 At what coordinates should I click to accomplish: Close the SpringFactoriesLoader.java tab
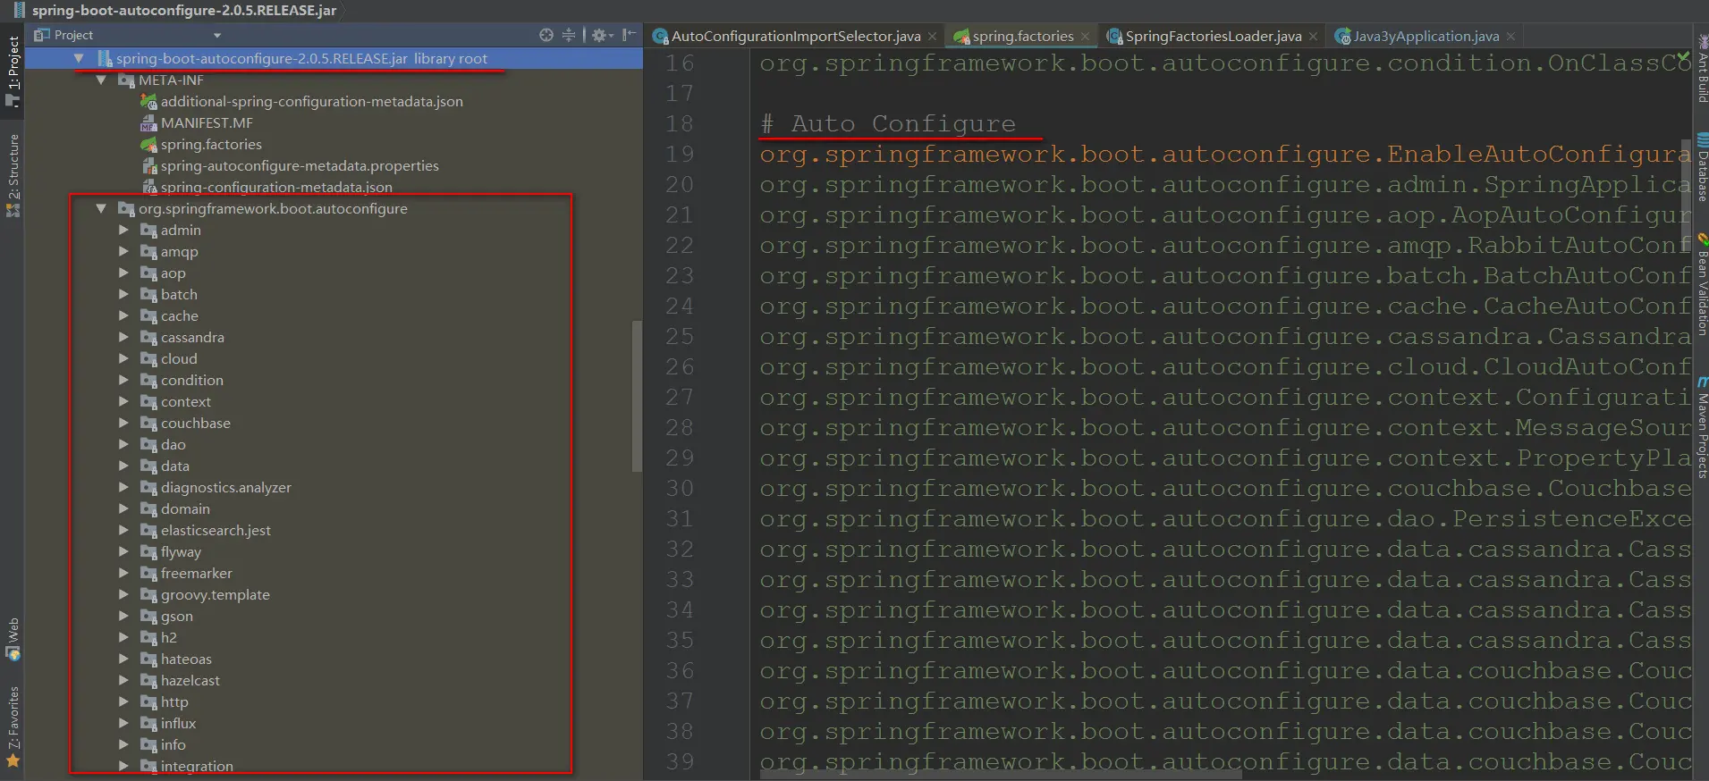(1313, 37)
